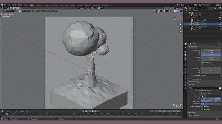
Task: Collapse the Collection tree in outliner
Action: [x=187, y=13]
